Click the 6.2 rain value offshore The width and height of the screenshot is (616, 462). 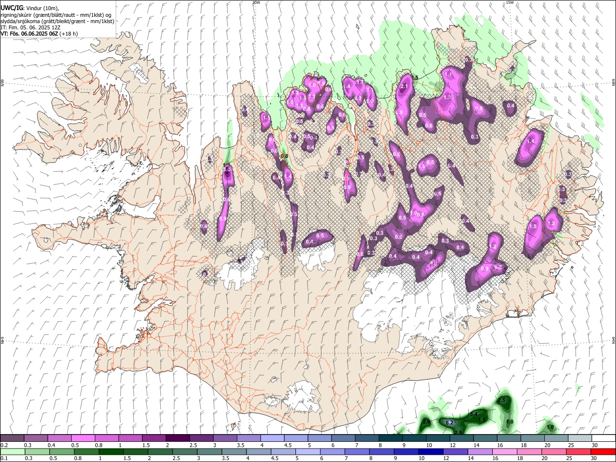point(450,423)
